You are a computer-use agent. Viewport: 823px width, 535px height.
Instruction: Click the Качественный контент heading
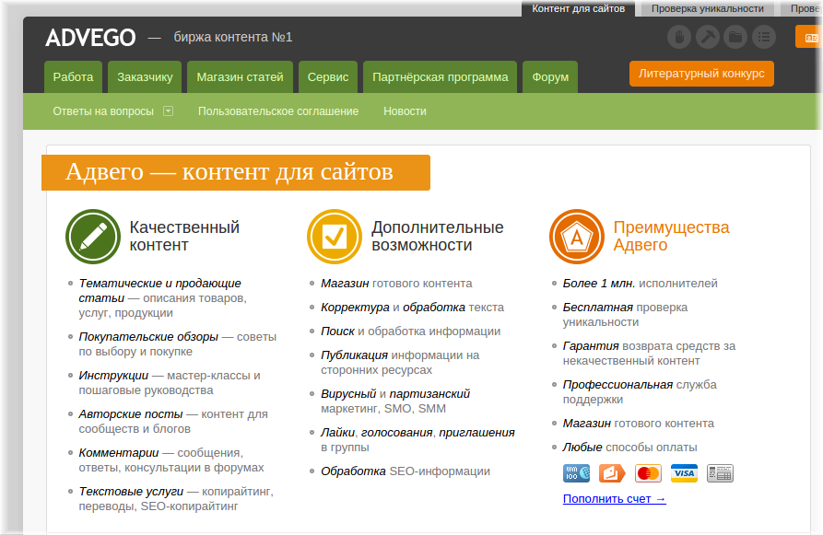point(184,236)
